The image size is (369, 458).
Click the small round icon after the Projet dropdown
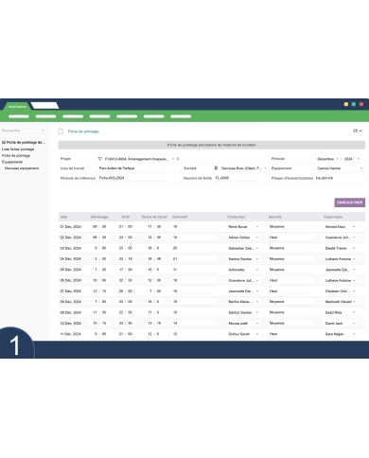(178, 159)
